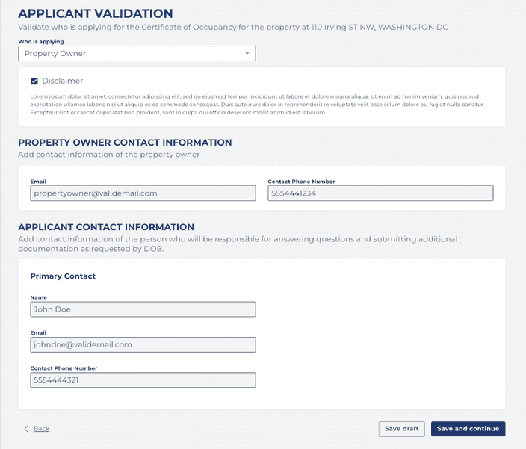Image resolution: width=526 pixels, height=449 pixels.
Task: Click the back arrow chevron icon
Action: click(x=27, y=429)
